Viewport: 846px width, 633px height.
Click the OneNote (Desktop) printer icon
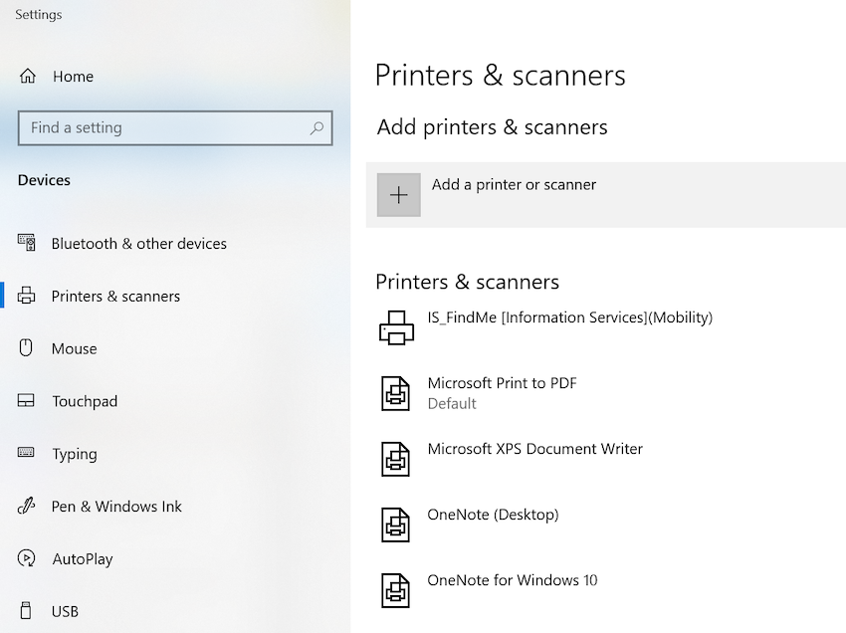(x=395, y=526)
